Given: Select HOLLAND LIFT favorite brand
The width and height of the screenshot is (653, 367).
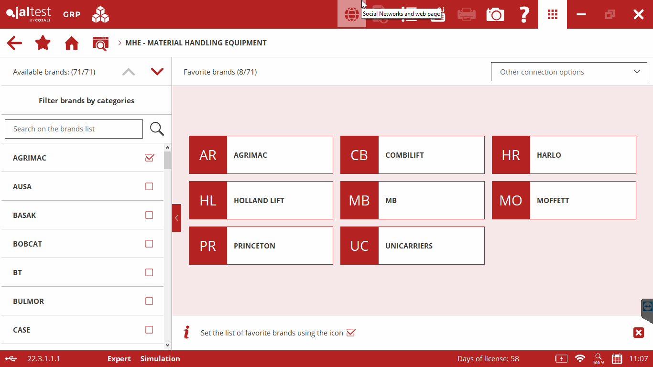Looking at the screenshot, I should tap(261, 200).
